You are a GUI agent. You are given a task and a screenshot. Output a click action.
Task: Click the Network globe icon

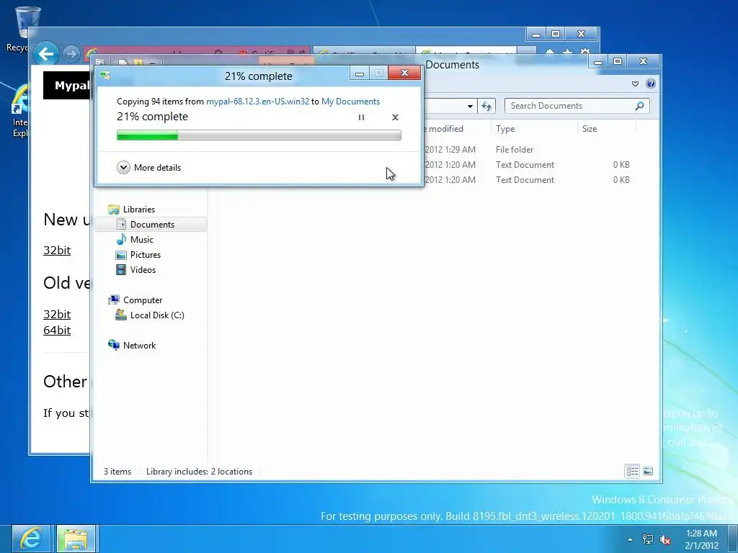113,345
